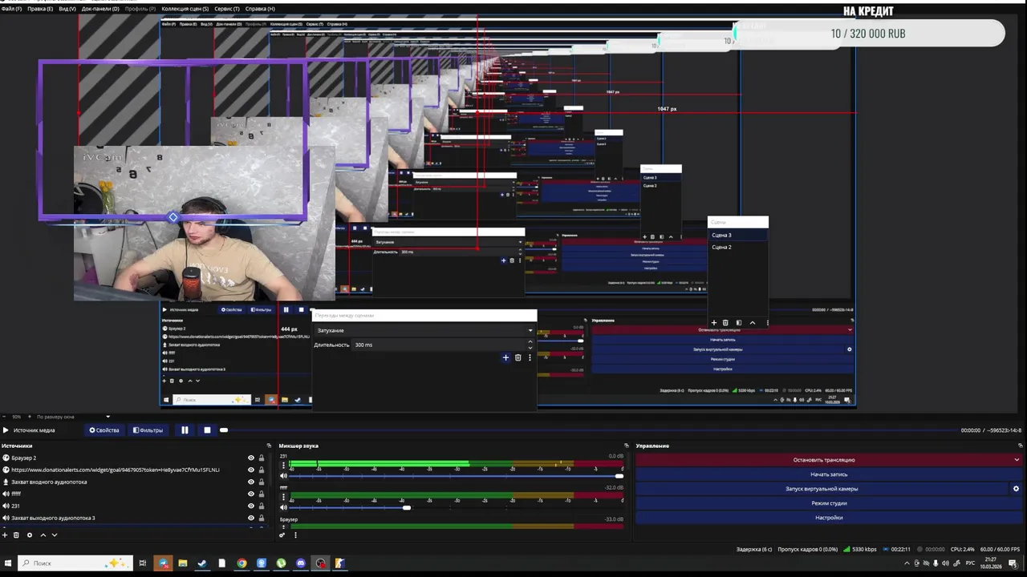
Task: Undock the Управление panel
Action: tap(1021, 446)
